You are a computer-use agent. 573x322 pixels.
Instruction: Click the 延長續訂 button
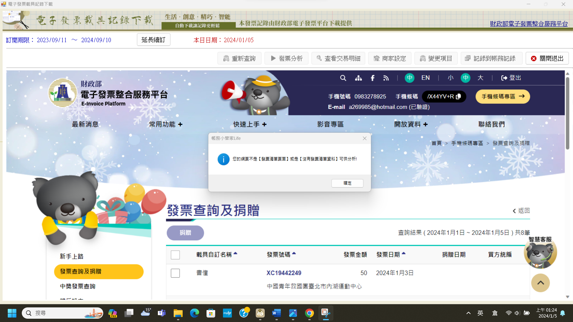[x=153, y=40]
